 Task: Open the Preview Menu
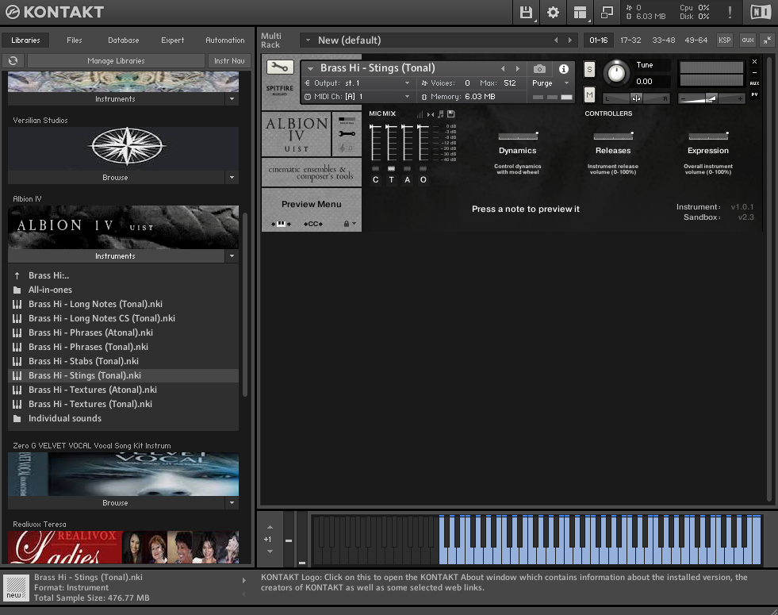click(311, 204)
